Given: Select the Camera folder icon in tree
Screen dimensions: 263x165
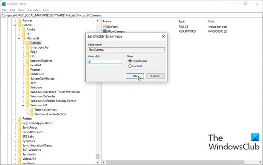Looking at the screenshot, I should click(27, 43).
